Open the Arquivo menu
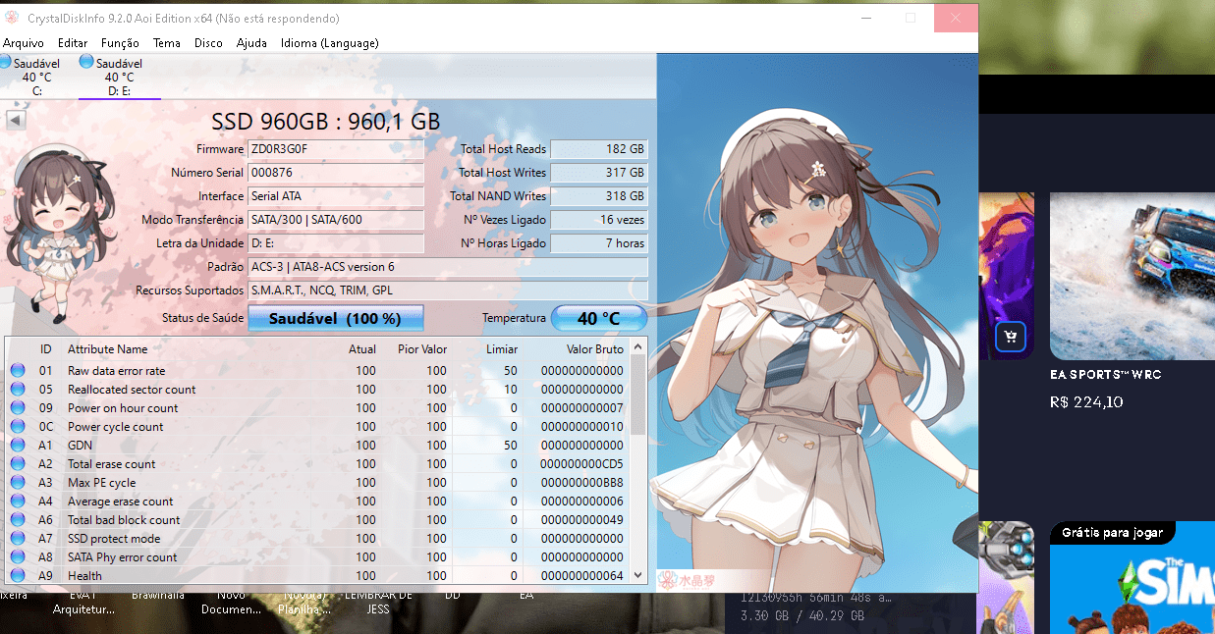1215x634 pixels. [x=24, y=42]
